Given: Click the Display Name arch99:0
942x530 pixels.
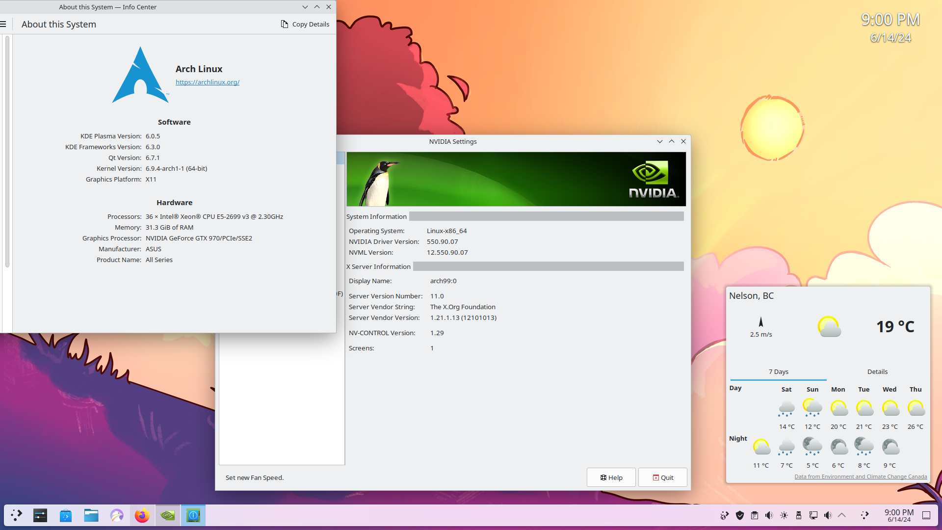Looking at the screenshot, I should click(x=443, y=281).
